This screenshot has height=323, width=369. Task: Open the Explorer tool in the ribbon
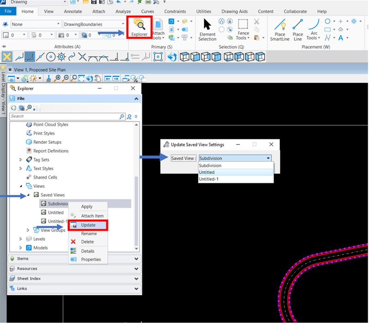coord(139,27)
